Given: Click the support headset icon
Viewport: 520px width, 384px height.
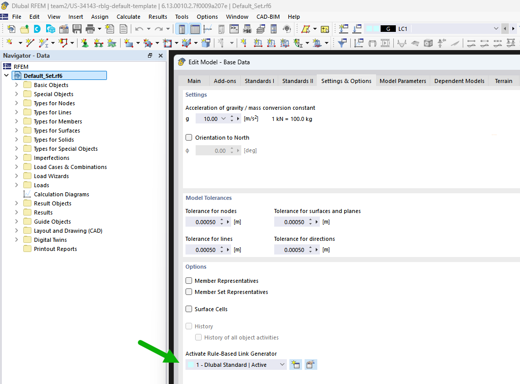Looking at the screenshot, I should (x=287, y=29).
